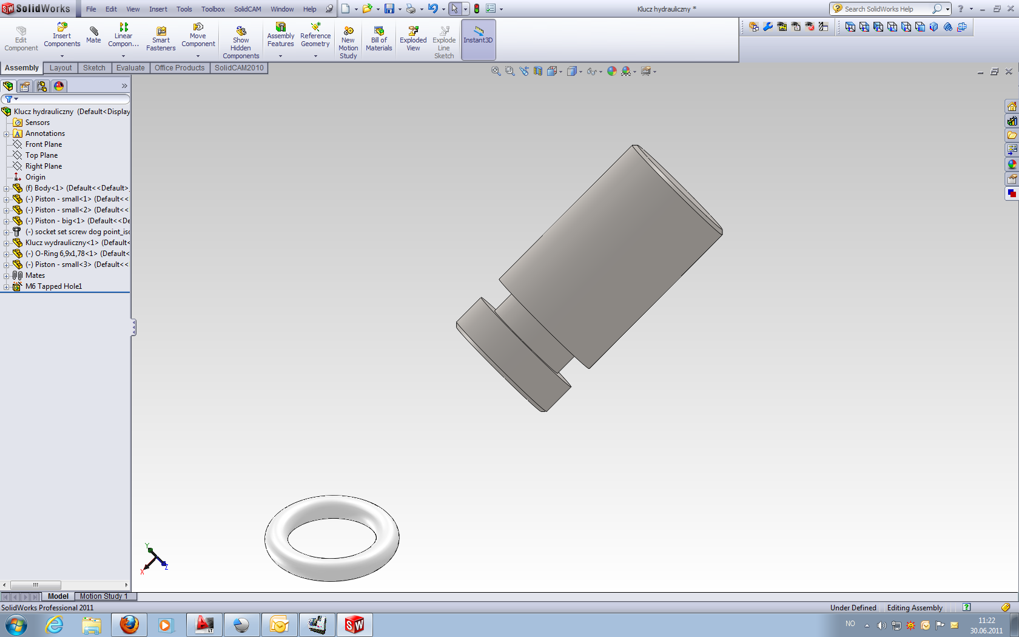Click Show Hidden Components
Screen dimensions: 1019x637
click(x=241, y=42)
